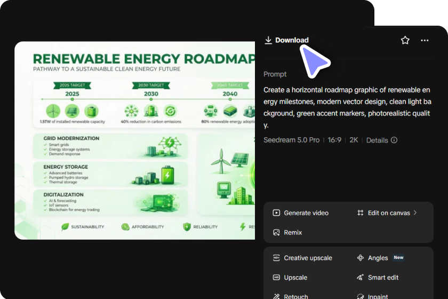Click the 2K resolution label
Image resolution: width=448 pixels, height=299 pixels.
[354, 140]
